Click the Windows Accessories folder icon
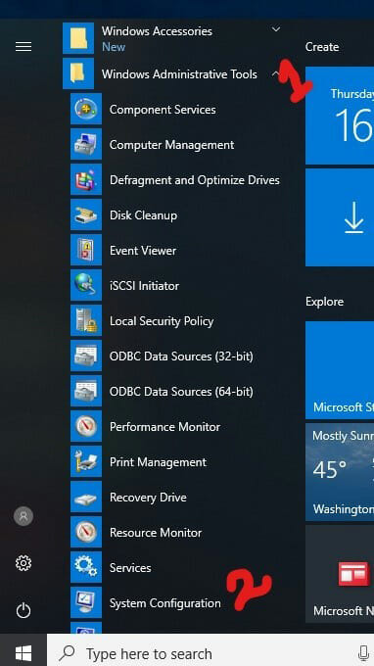Image resolution: width=374 pixels, height=666 pixels. [78, 38]
